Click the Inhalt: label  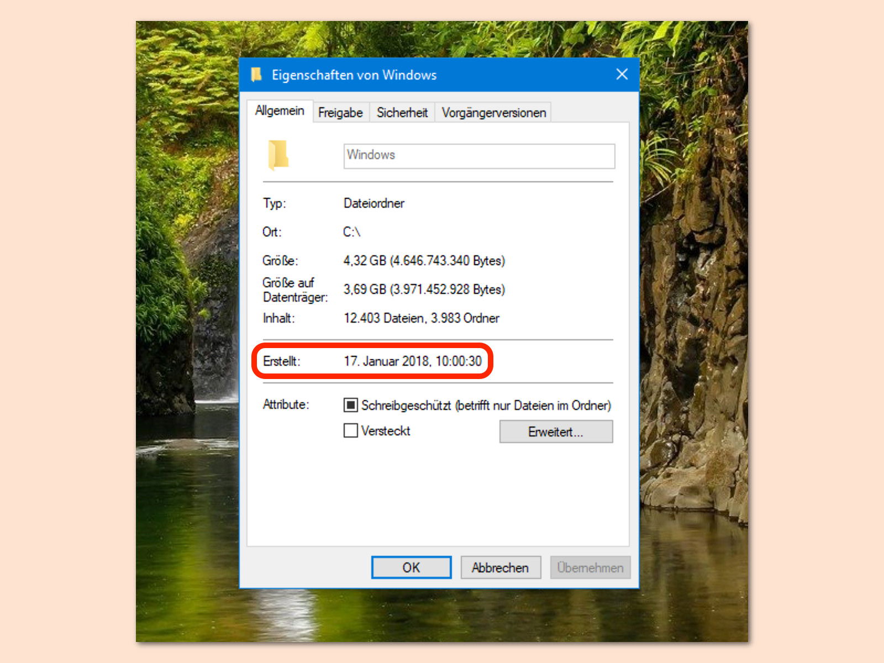coord(279,318)
